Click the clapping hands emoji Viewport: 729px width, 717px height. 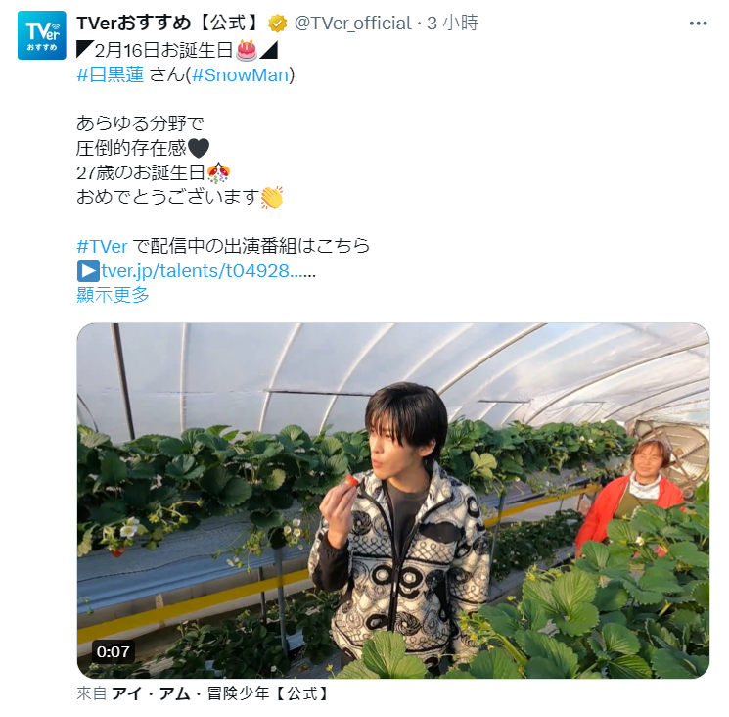[x=272, y=197]
